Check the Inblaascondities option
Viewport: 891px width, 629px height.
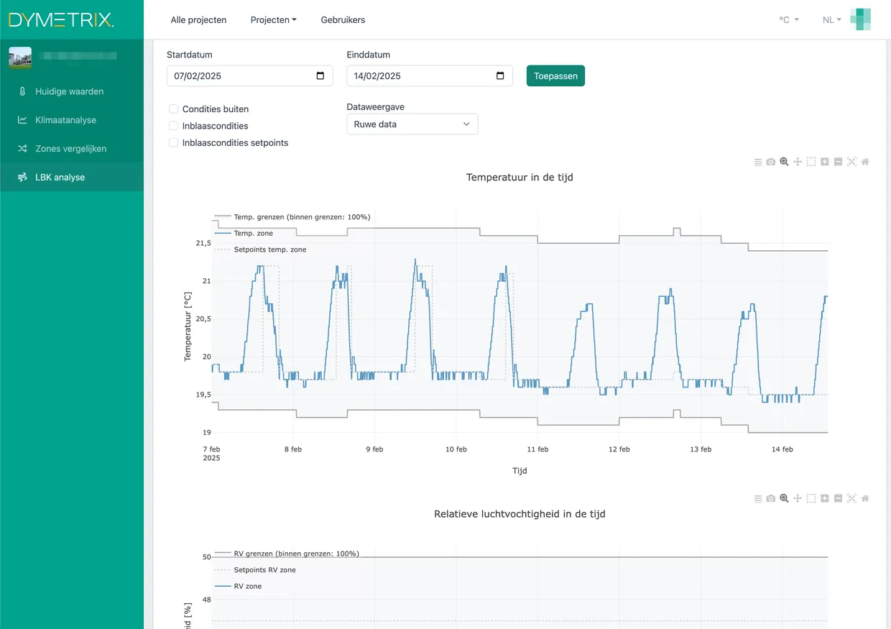coord(173,125)
